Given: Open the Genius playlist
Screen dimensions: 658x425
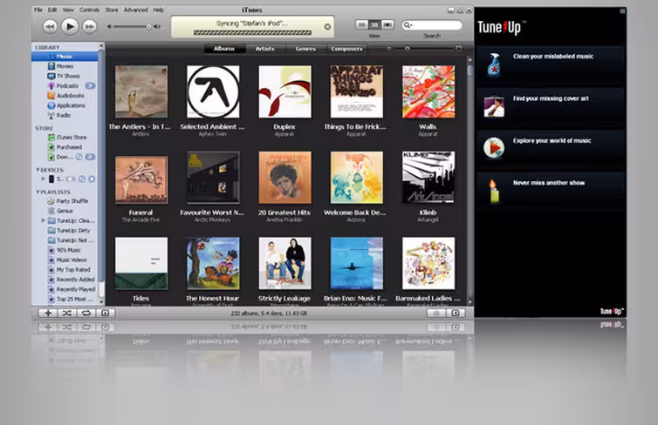Looking at the screenshot, I should pos(65,211).
